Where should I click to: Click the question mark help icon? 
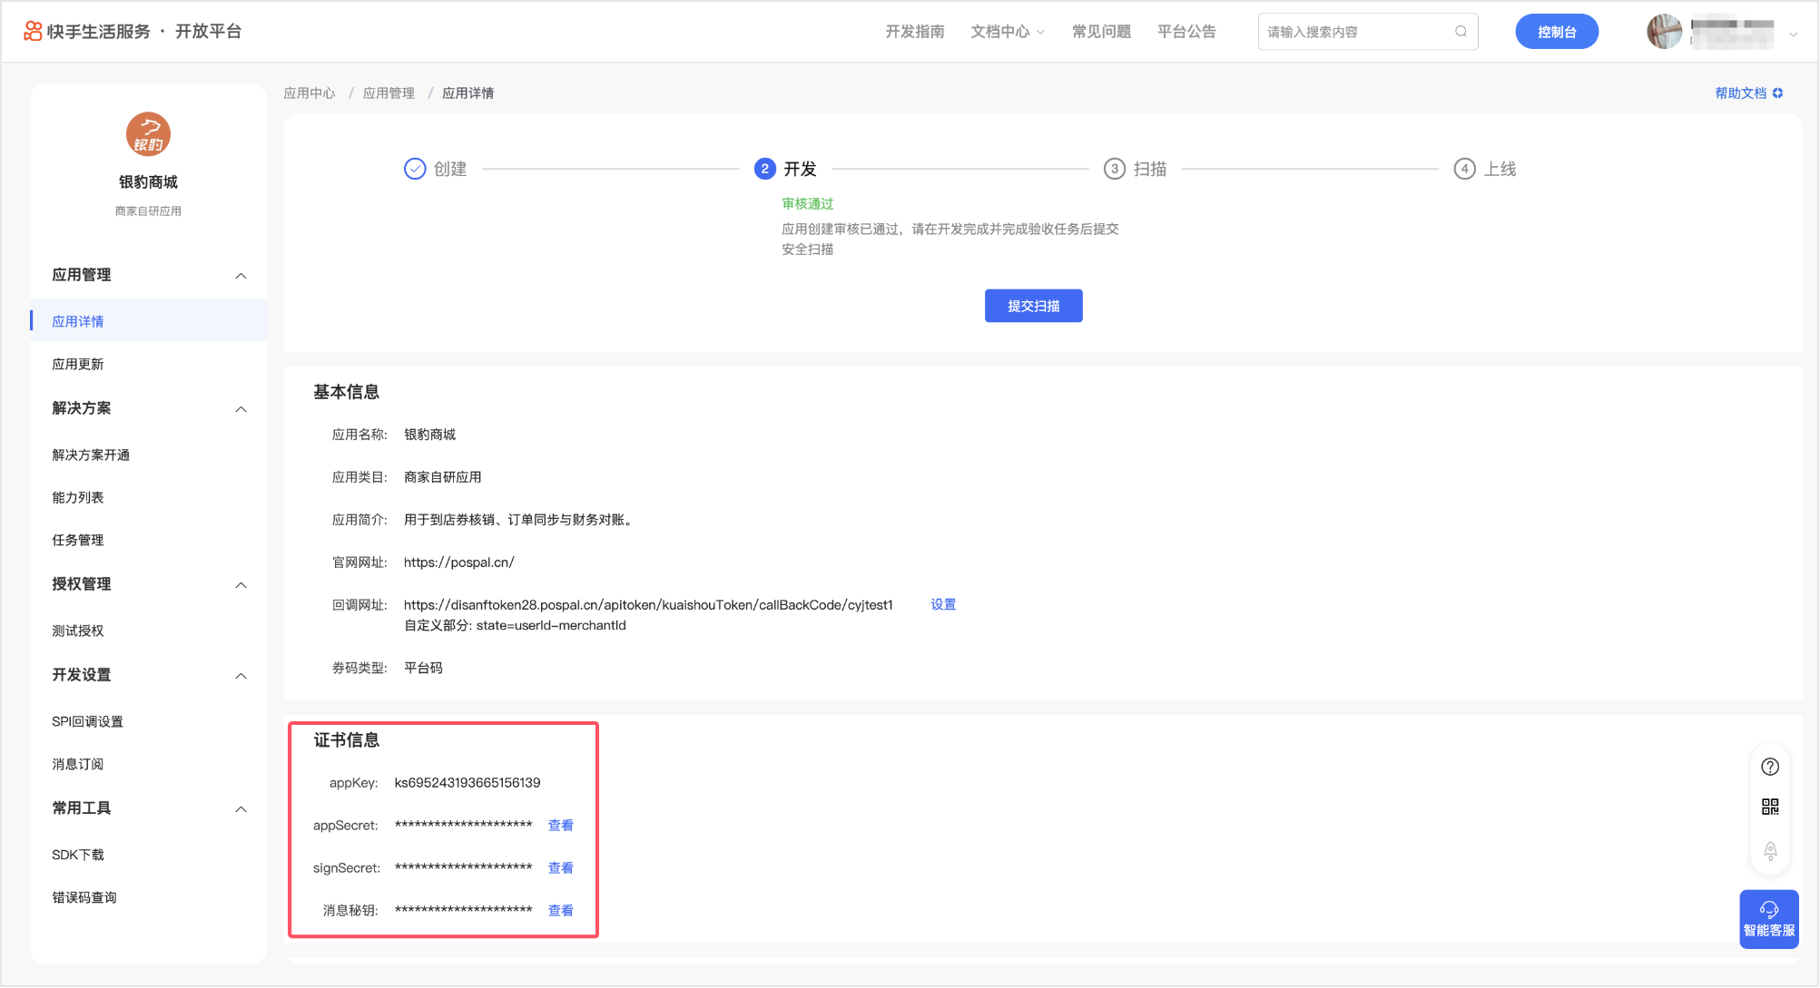point(1769,767)
